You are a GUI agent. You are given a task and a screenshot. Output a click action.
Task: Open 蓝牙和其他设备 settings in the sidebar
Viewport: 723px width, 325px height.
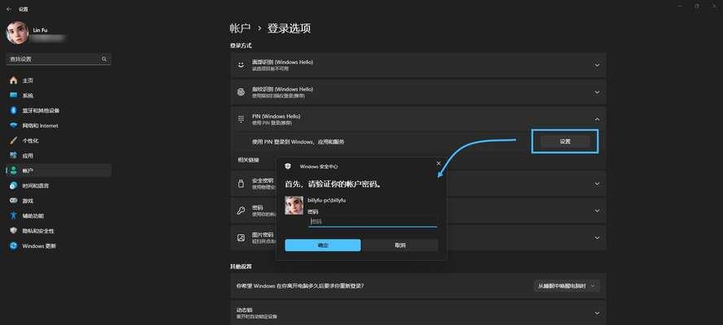(59, 110)
